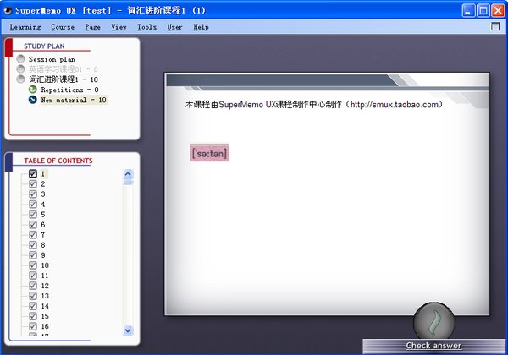Select New material - 10 item
This screenshot has width=508, height=355.
click(74, 100)
